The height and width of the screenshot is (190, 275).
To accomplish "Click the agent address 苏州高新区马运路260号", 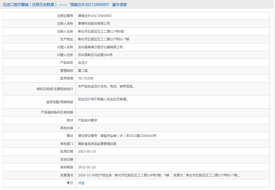I will [95, 55].
